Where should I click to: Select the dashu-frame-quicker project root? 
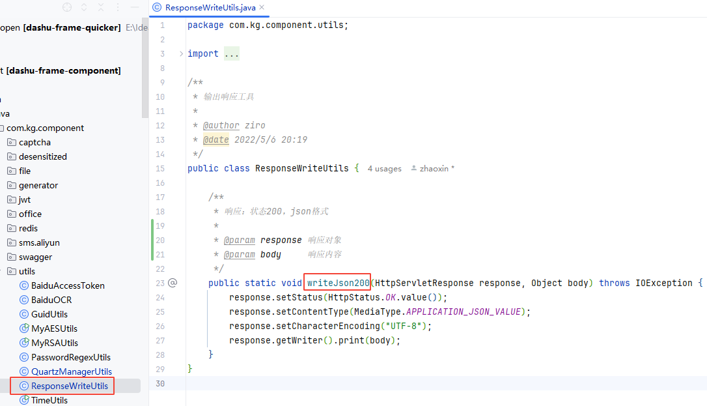click(x=72, y=27)
